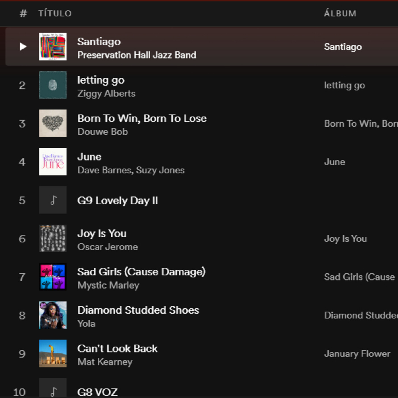Click track number 3

[x=22, y=124]
